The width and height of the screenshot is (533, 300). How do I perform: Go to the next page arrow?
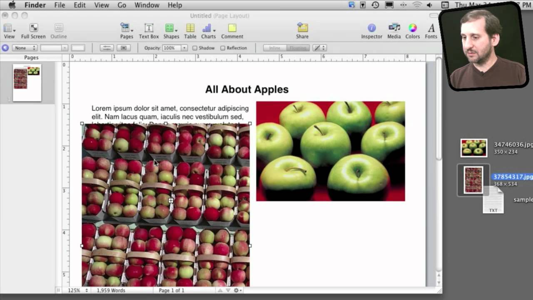pyautogui.click(x=228, y=290)
